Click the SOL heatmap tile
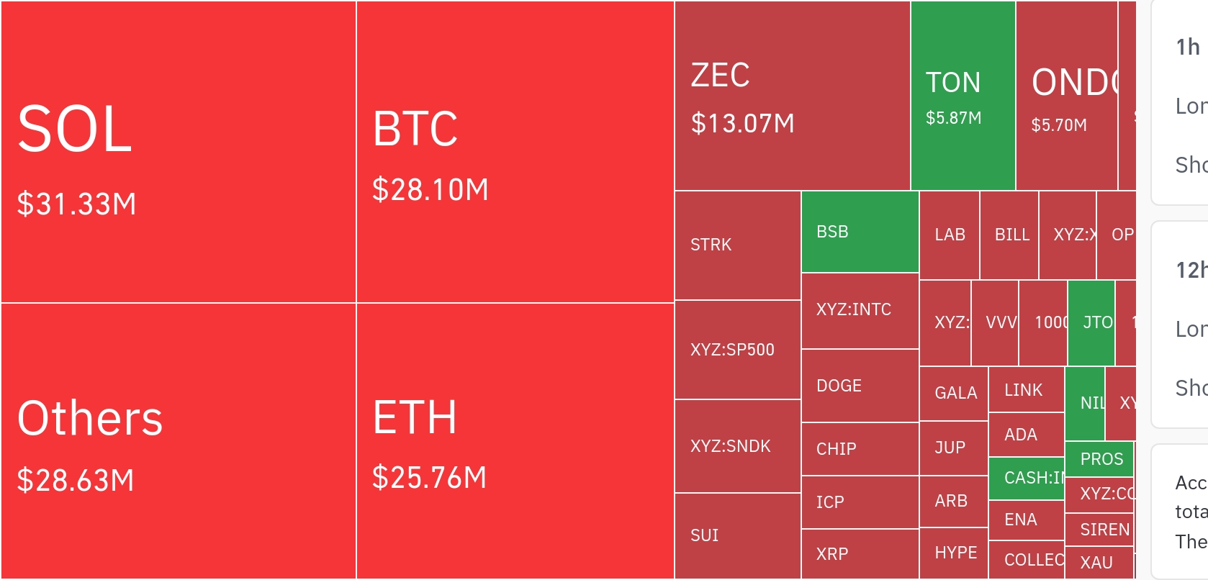 pos(179,152)
